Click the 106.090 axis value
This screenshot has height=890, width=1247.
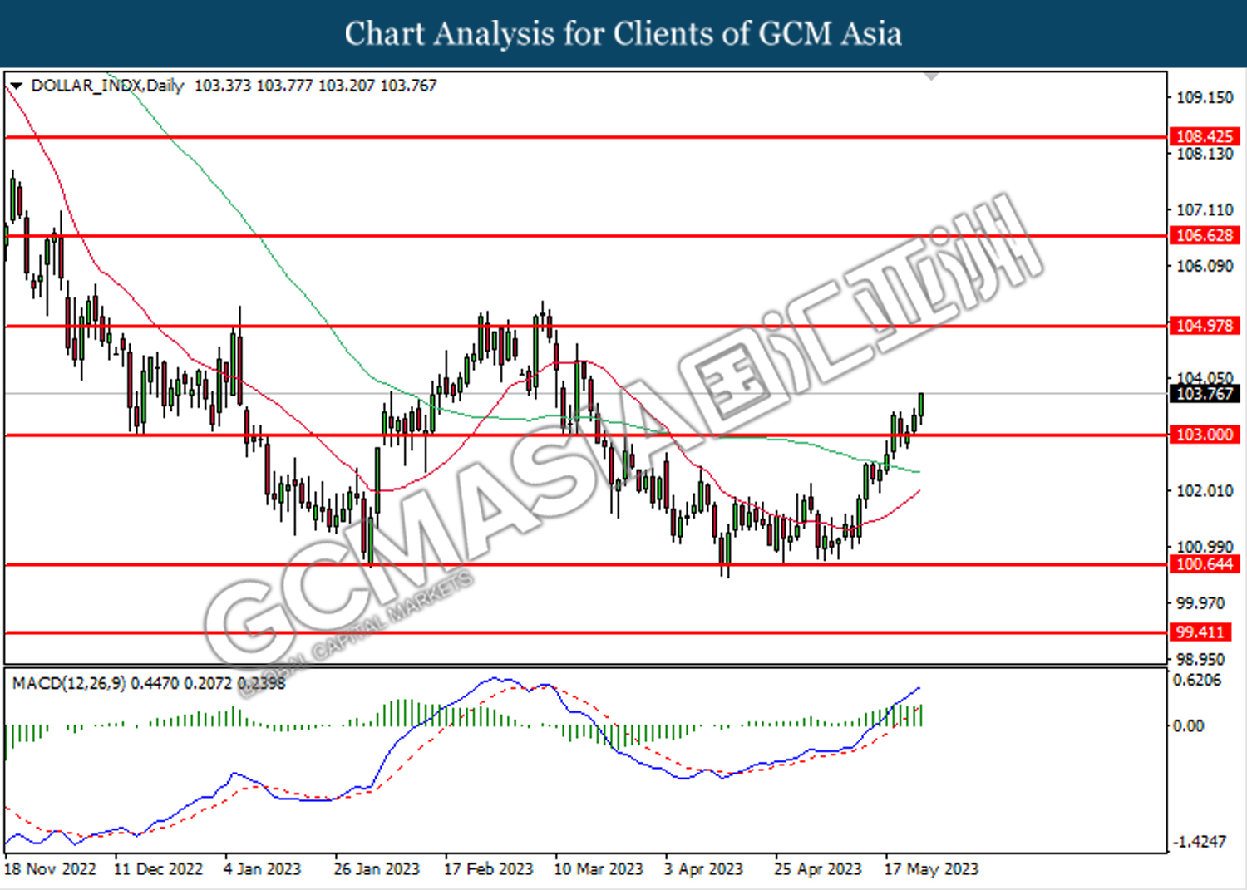pos(1205,266)
